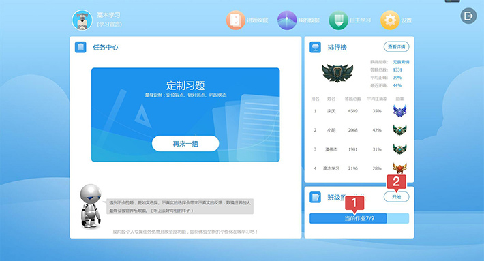The height and width of the screenshot is (261, 484).
Task: Click accuracy 28% in ranking
Action: [377, 168]
